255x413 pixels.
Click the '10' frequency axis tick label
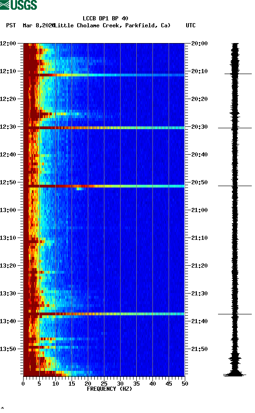click(55, 384)
